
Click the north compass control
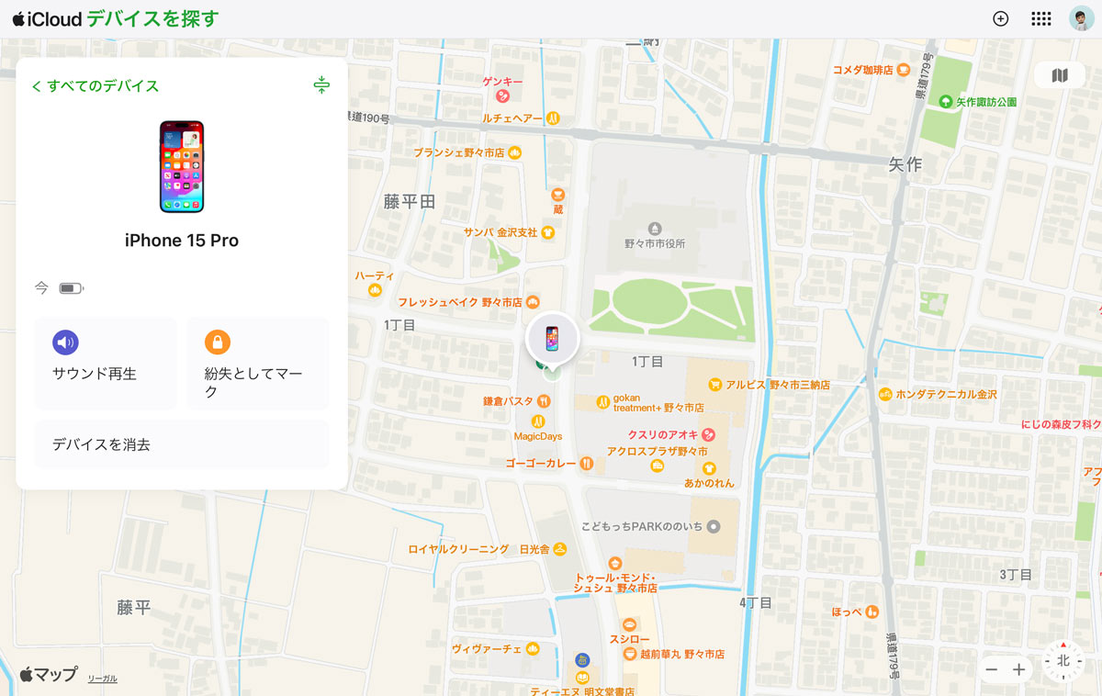pos(1063,660)
